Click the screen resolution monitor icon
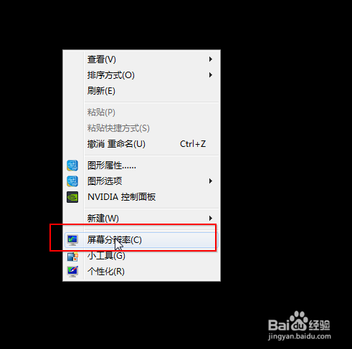Image resolution: width=352 pixels, height=349 pixels. (72, 240)
